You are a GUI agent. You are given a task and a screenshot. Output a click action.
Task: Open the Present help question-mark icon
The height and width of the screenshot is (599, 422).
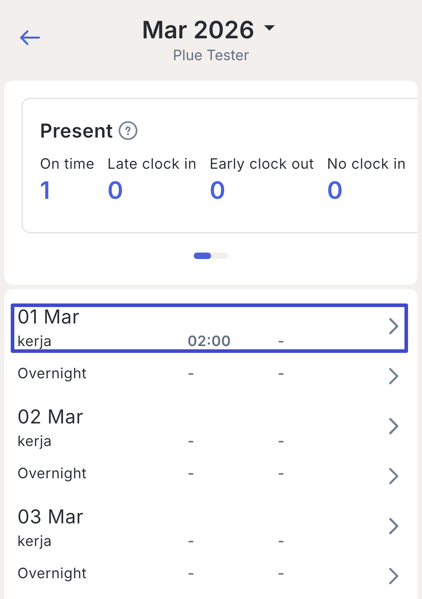(x=128, y=131)
